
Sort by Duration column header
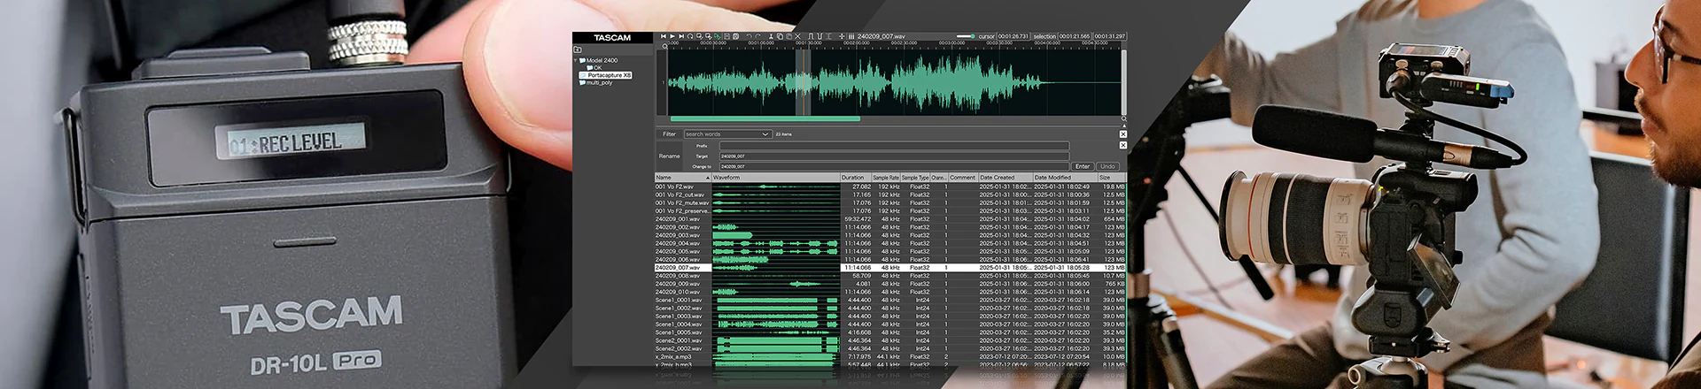(x=855, y=178)
